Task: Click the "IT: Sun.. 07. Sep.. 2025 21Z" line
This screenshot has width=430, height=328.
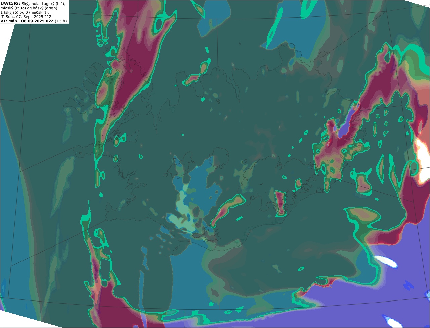Action: click(x=26, y=17)
